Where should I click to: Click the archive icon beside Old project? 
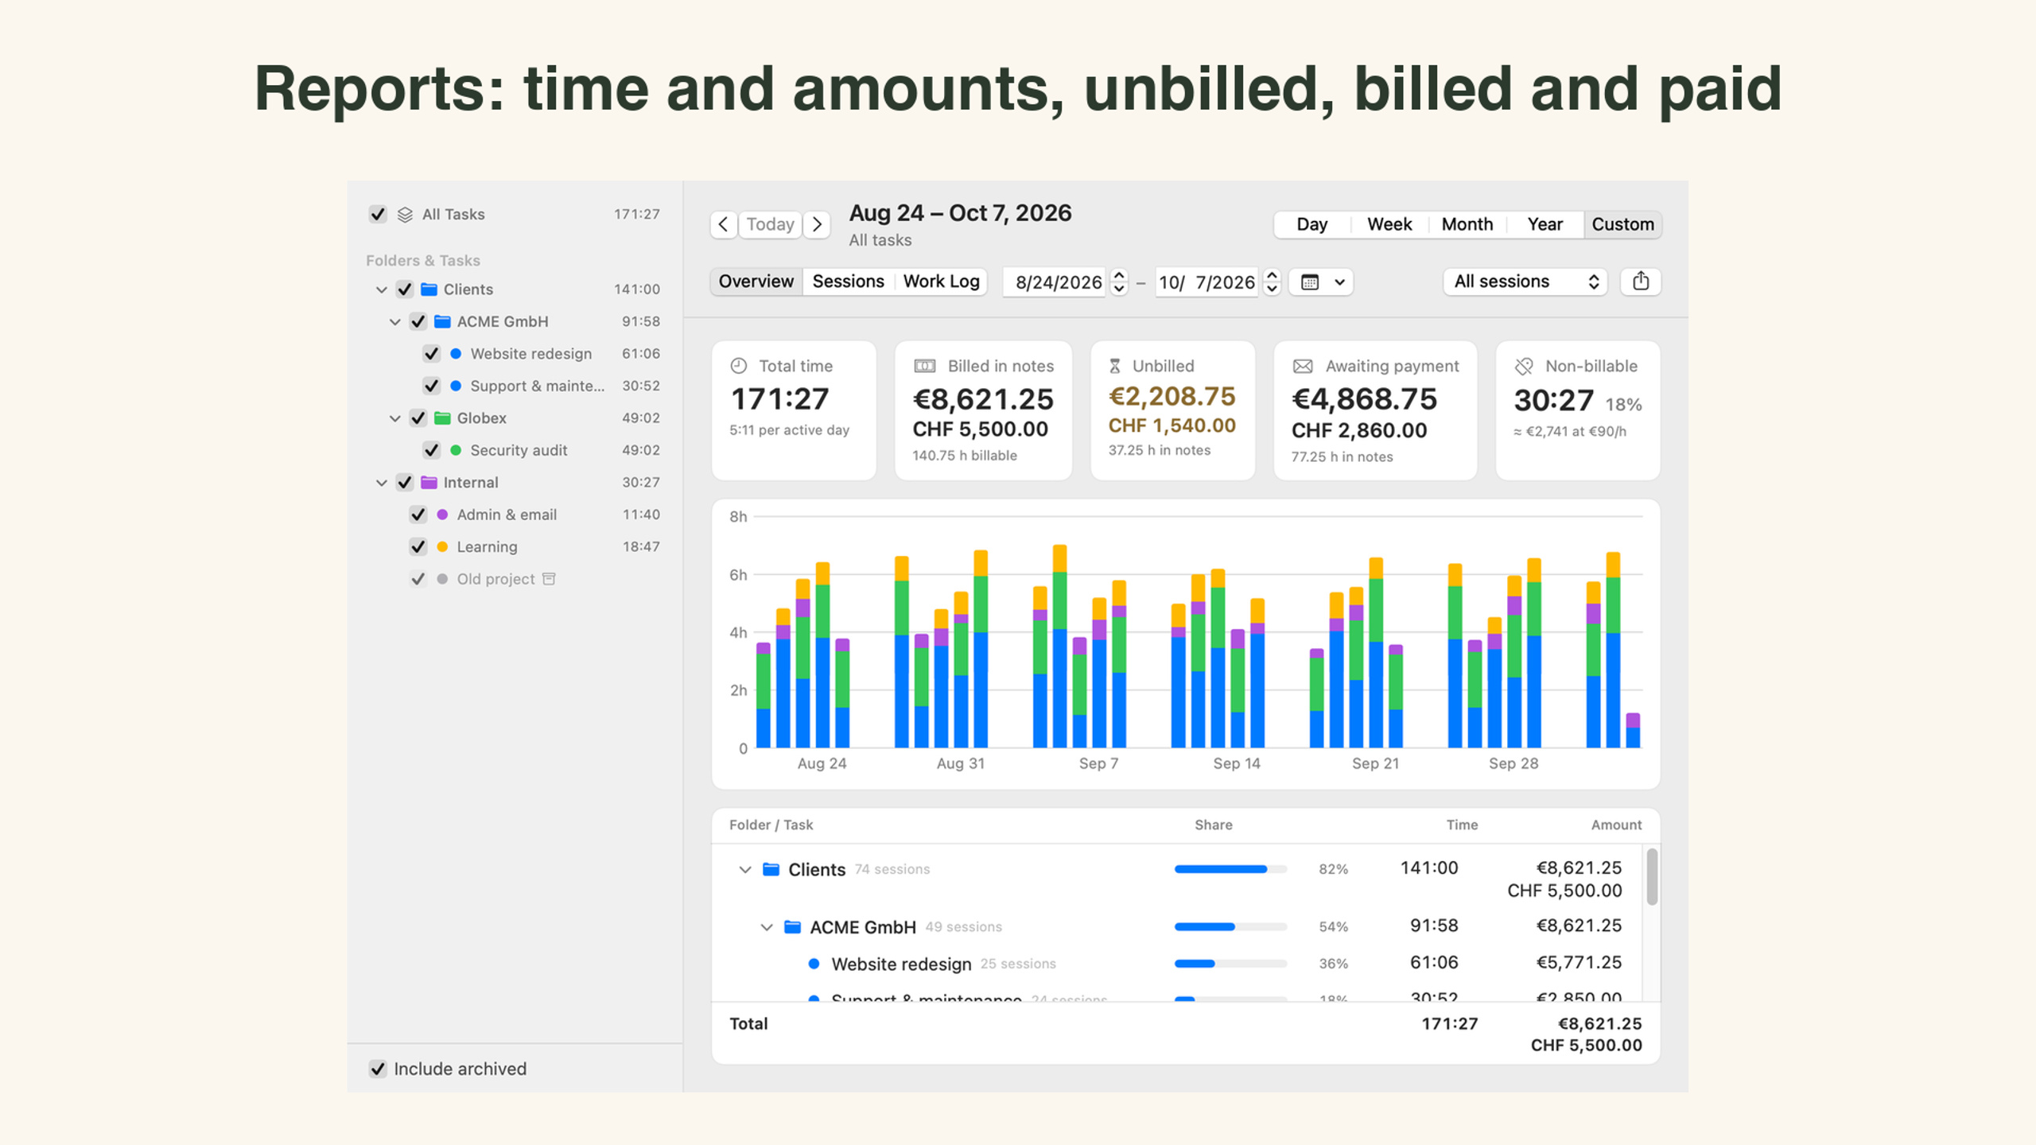[x=549, y=579]
